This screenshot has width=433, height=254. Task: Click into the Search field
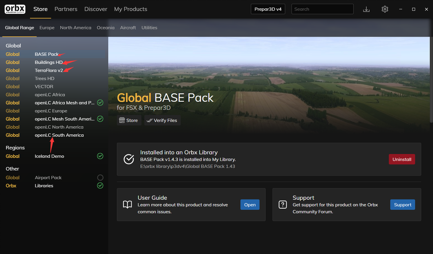point(322,9)
